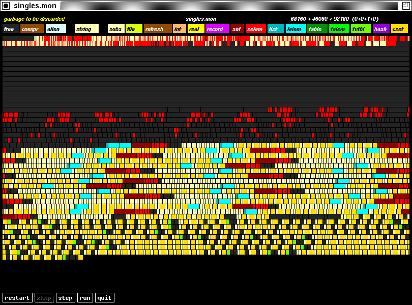This screenshot has width=412, height=305.
Task: Click the 'int' legend swatch
Action: [179, 29]
